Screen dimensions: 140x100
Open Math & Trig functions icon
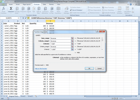[x=52, y=9]
